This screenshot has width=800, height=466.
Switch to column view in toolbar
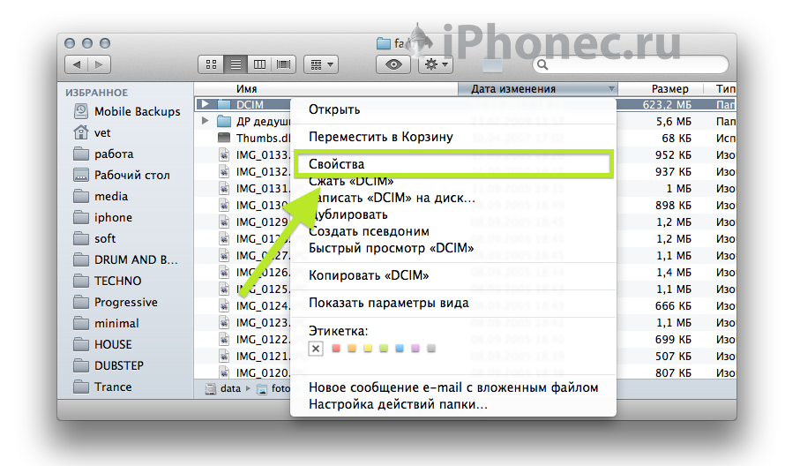(x=259, y=64)
